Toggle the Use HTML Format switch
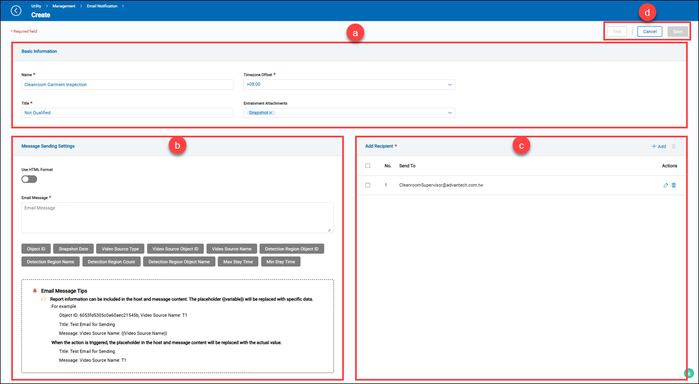 click(x=29, y=178)
